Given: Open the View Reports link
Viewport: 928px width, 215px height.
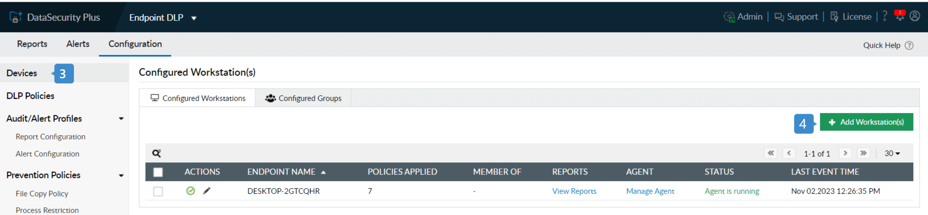Looking at the screenshot, I should coord(574,191).
